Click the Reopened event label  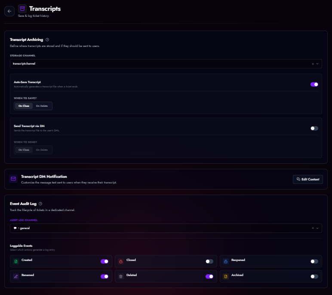pos(238,260)
